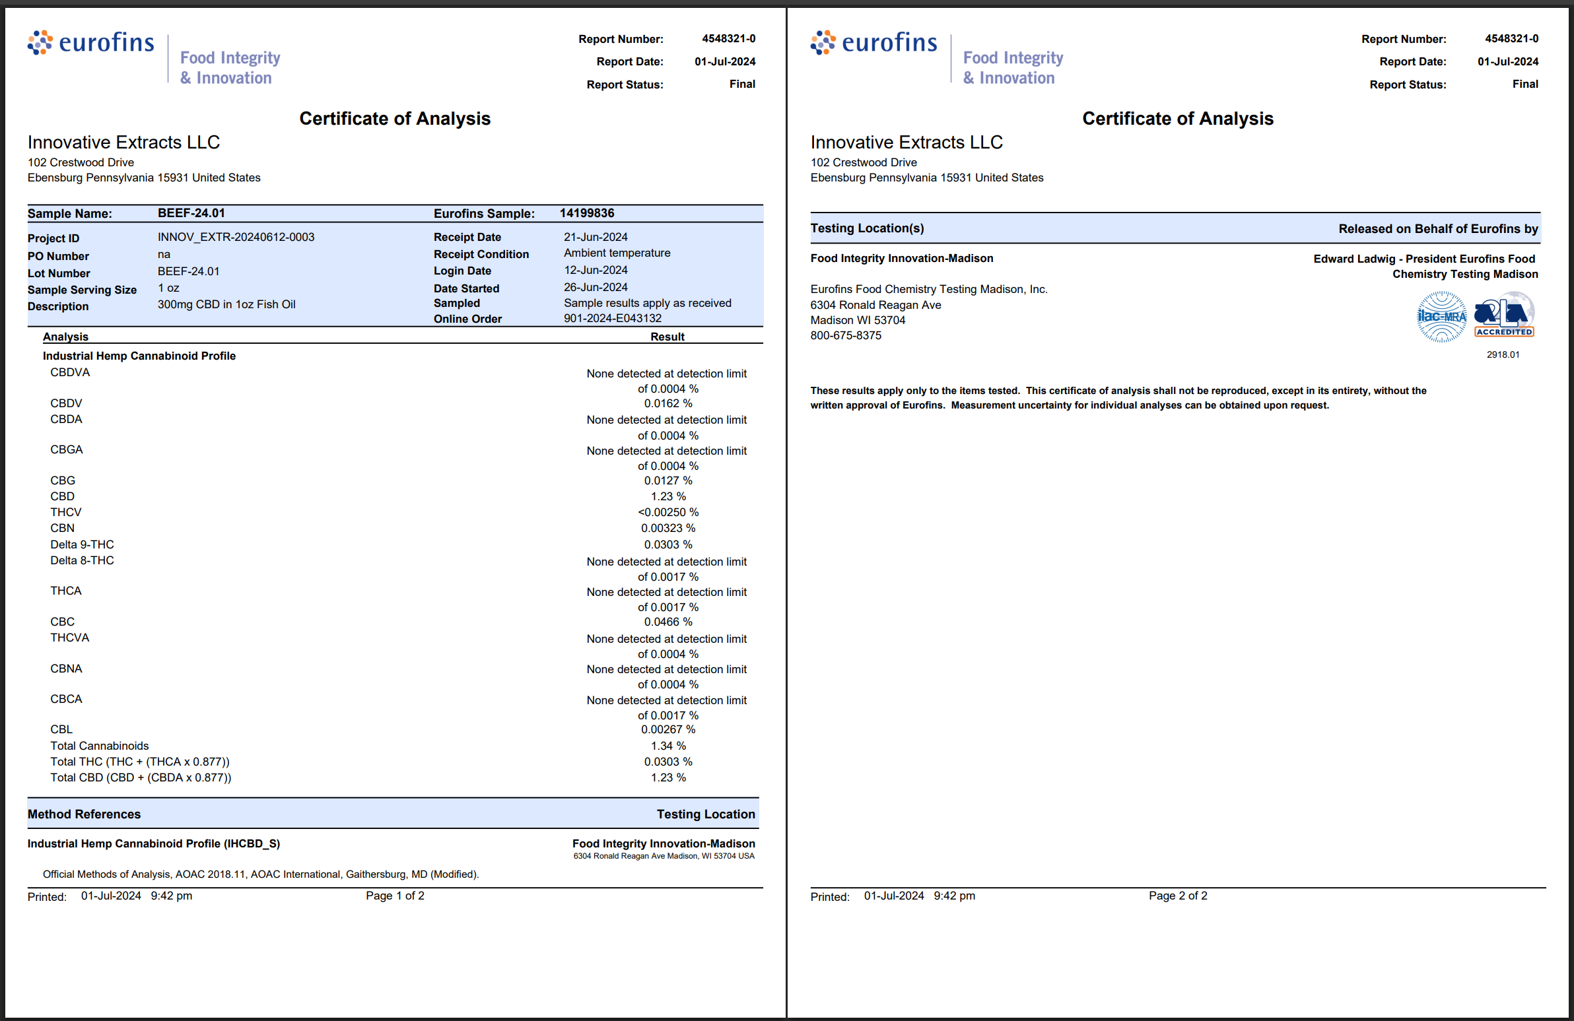Click the phone number 800-675-8375
The image size is (1574, 1021).
[846, 335]
